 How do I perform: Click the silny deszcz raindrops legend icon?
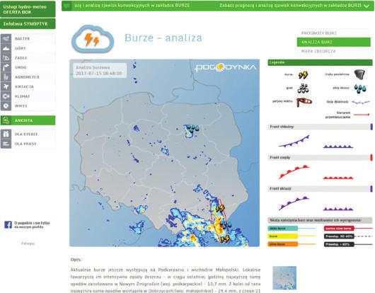(360, 88)
